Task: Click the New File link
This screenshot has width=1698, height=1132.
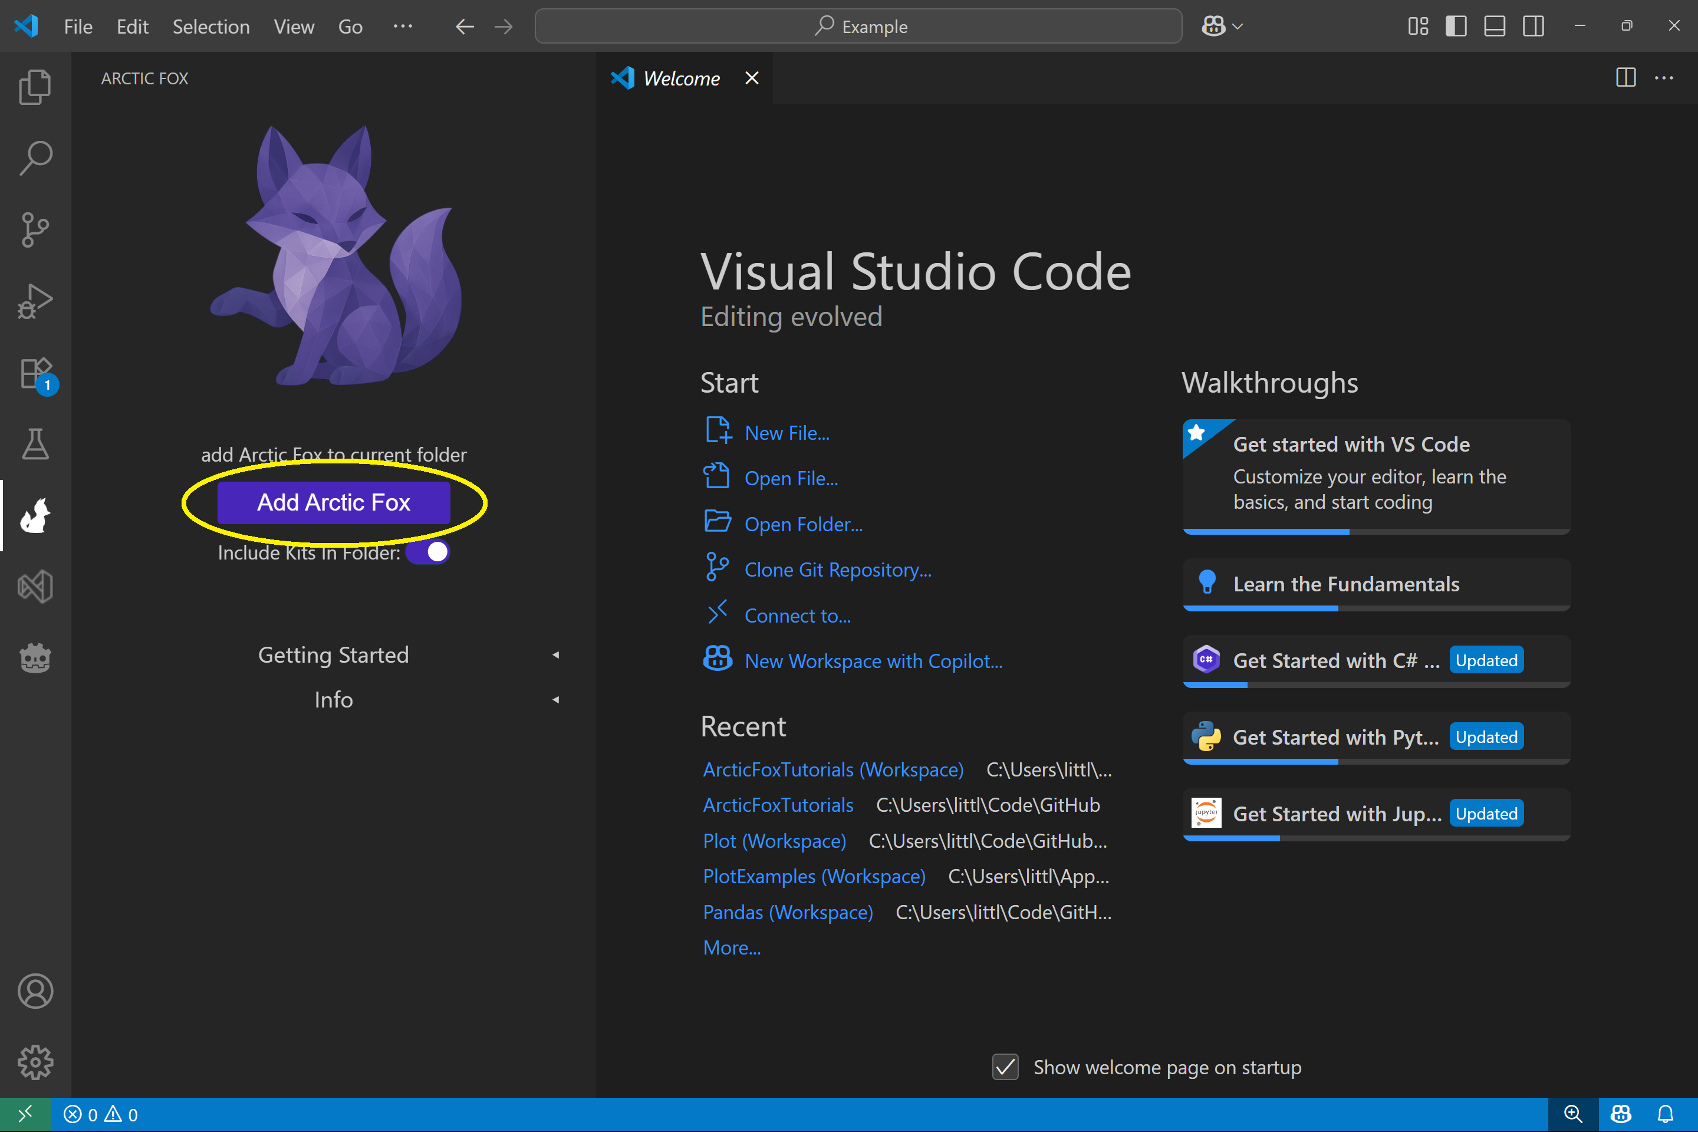Action: (787, 433)
